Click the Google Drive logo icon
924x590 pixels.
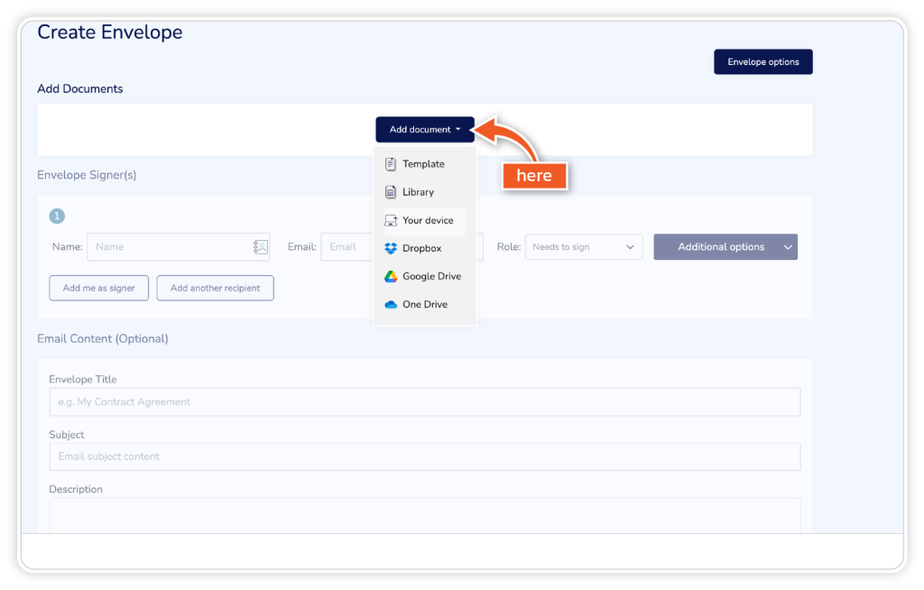pyautogui.click(x=391, y=277)
